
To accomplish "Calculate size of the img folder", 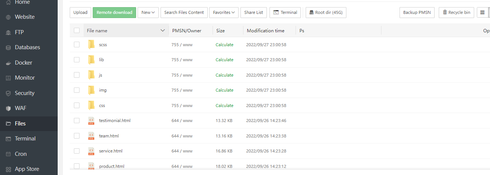I will coord(224,90).
